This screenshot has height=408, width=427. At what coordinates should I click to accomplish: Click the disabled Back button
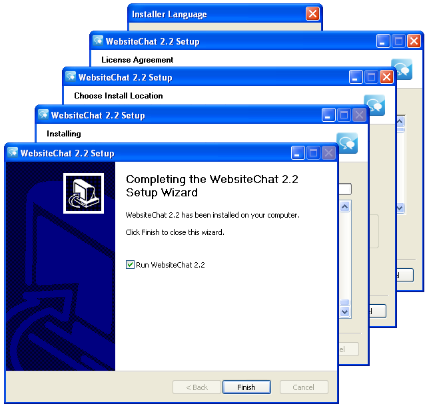[197, 387]
